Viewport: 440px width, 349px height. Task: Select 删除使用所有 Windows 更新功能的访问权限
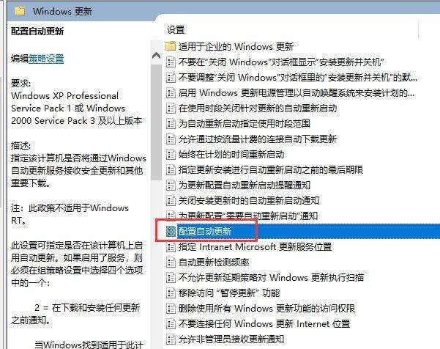pyautogui.click(x=266, y=308)
